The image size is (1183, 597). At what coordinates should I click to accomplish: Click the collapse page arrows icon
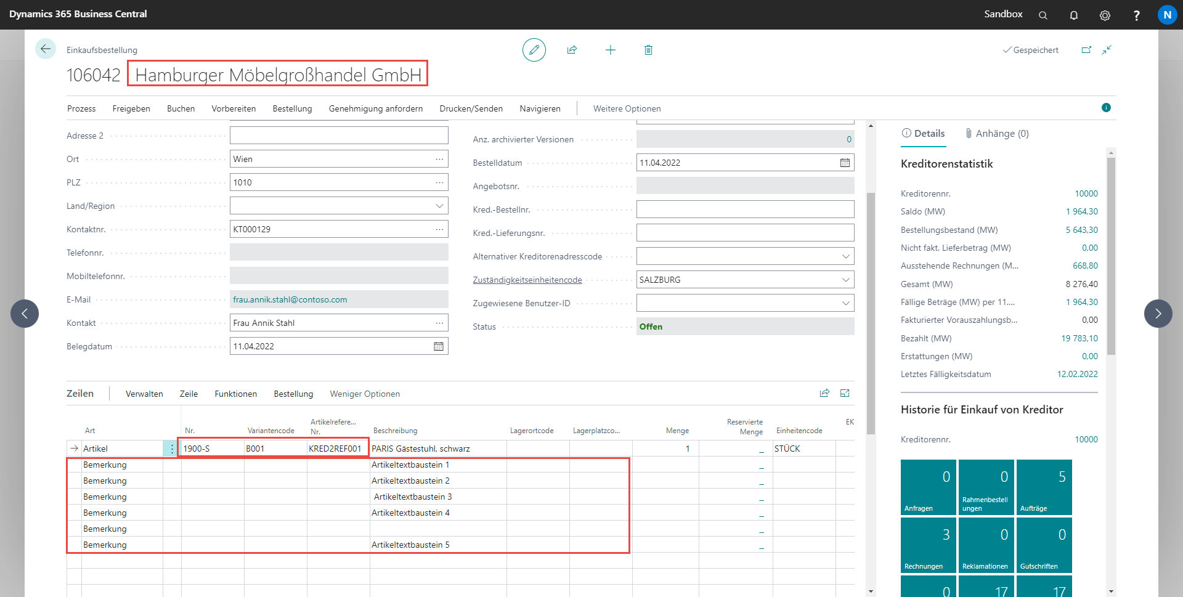tap(1107, 50)
